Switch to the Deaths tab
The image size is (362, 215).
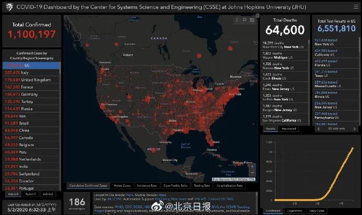click(270, 129)
